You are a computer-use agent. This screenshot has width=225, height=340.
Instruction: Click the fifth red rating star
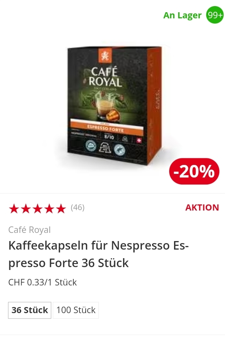click(61, 208)
